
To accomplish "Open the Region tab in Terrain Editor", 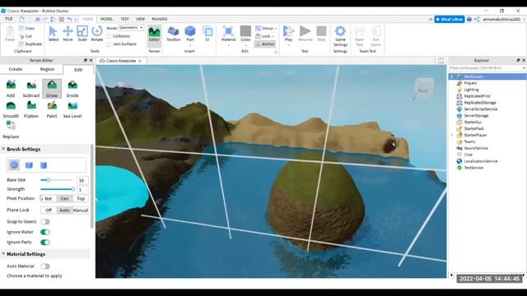I will point(47,69).
